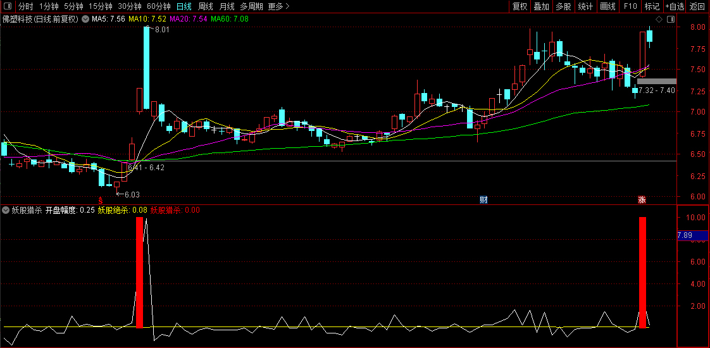
Task: Switch to the 周线 weekly chart tab
Action: coord(206,6)
